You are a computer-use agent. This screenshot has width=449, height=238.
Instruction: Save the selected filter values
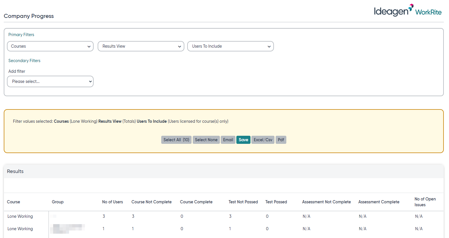pos(243,140)
